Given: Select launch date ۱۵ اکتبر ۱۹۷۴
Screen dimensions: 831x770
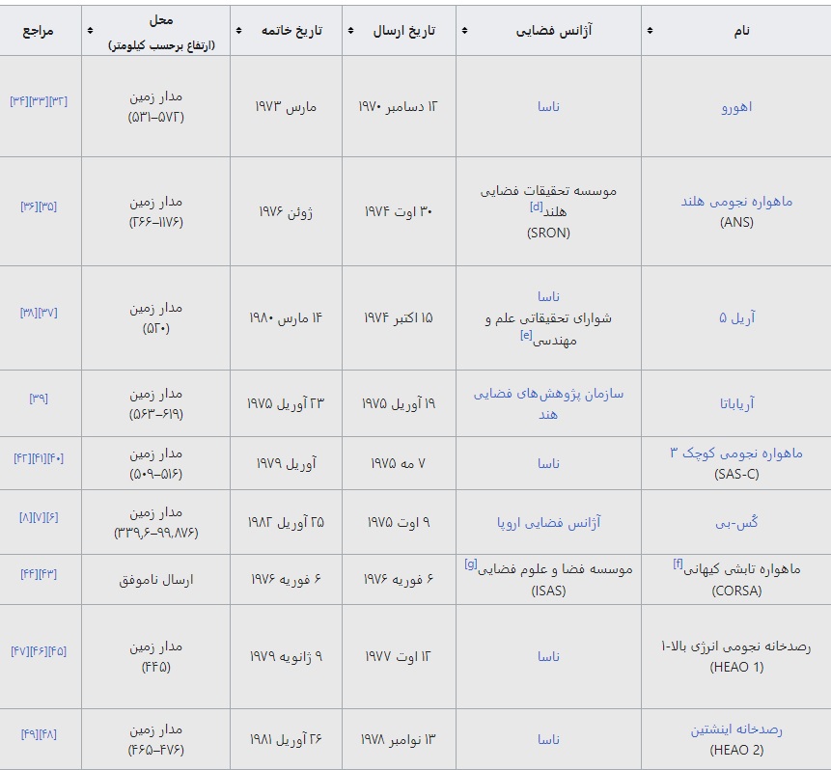Looking at the screenshot, I should point(398,318).
